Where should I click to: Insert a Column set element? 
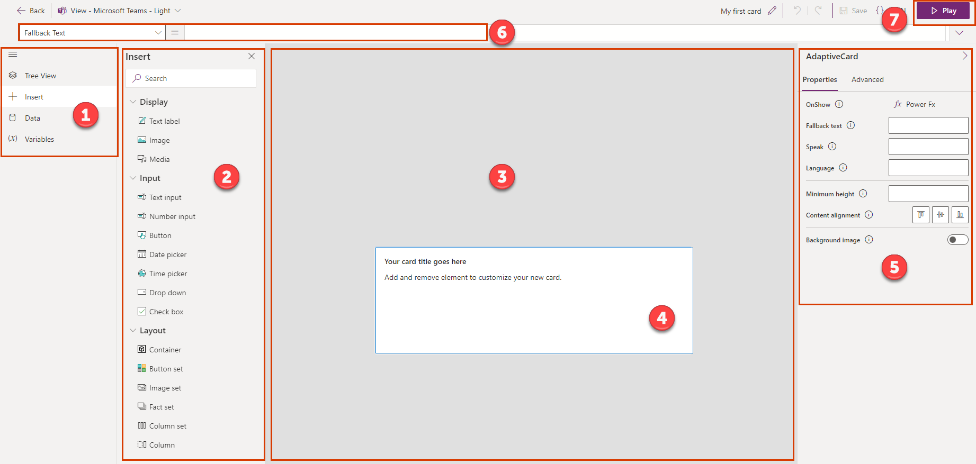point(162,426)
